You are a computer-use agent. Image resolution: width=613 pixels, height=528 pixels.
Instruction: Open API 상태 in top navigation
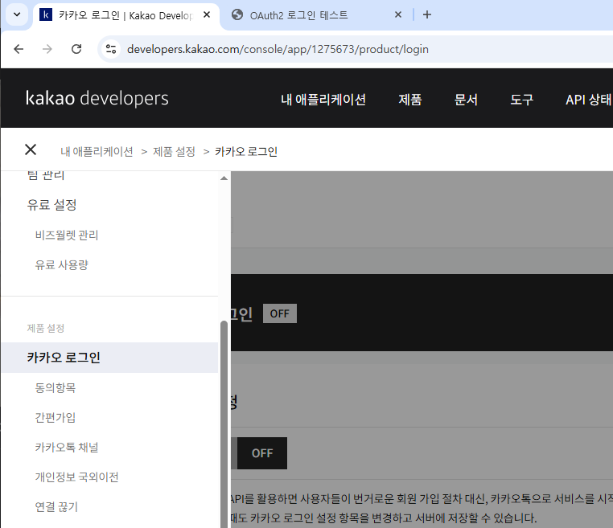tap(588, 100)
